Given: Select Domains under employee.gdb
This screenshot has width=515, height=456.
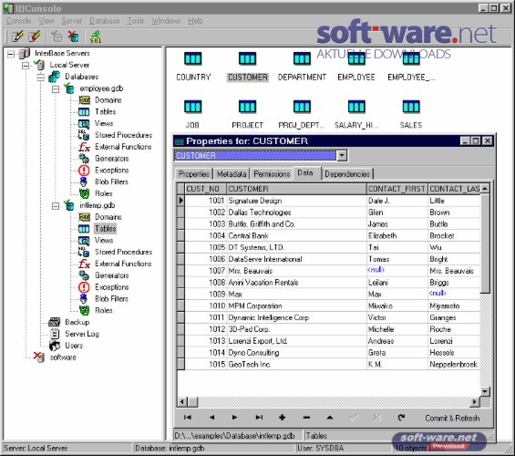Looking at the screenshot, I should point(108,100).
